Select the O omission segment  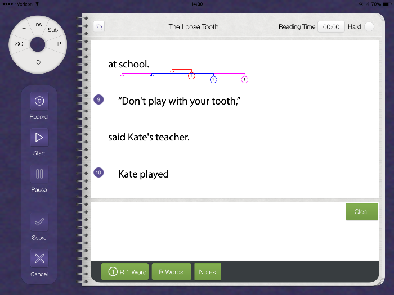(38, 62)
